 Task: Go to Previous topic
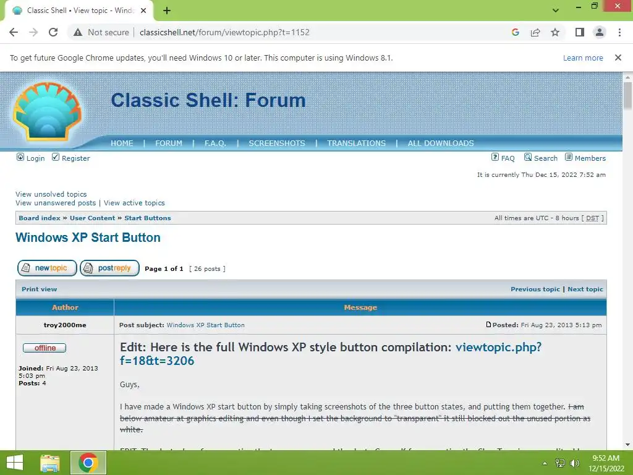(x=535, y=289)
